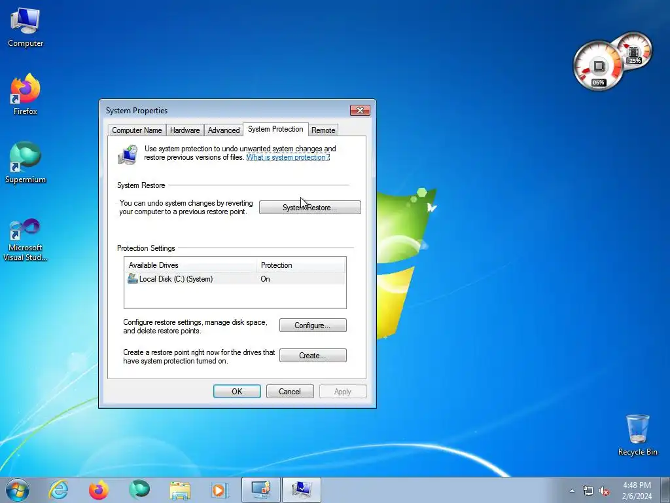Switch to the Remote tab
Screen dimensions: 670x503
click(x=323, y=130)
